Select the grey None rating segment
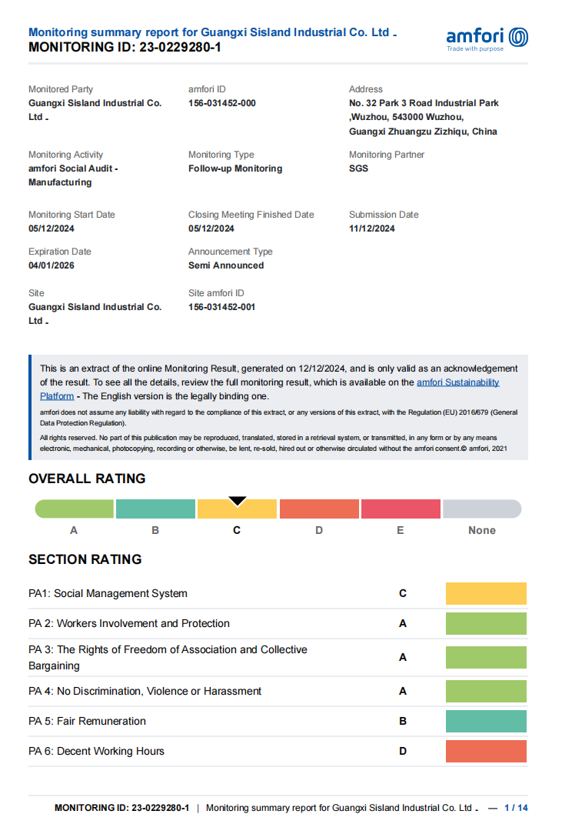The width and height of the screenshot is (572, 824). tap(482, 509)
